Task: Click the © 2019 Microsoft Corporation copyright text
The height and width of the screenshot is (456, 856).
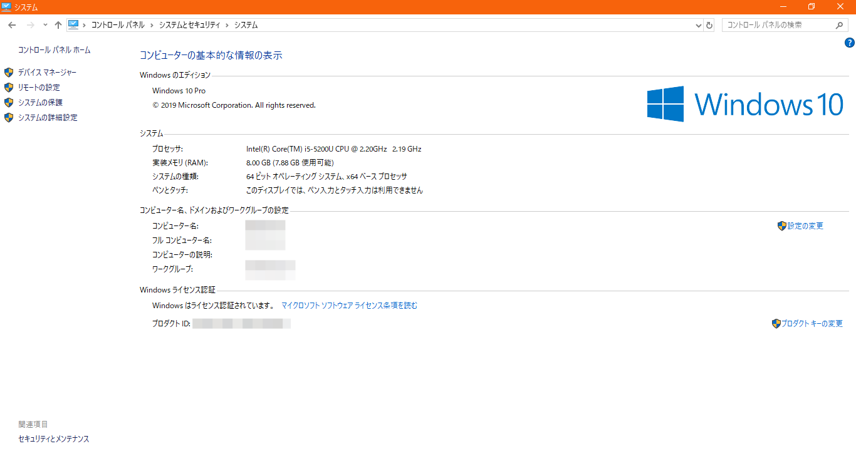Action: (234, 105)
